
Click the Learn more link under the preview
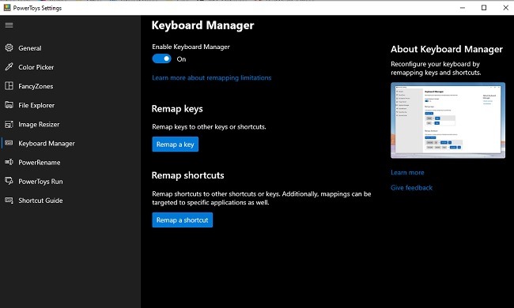click(407, 172)
